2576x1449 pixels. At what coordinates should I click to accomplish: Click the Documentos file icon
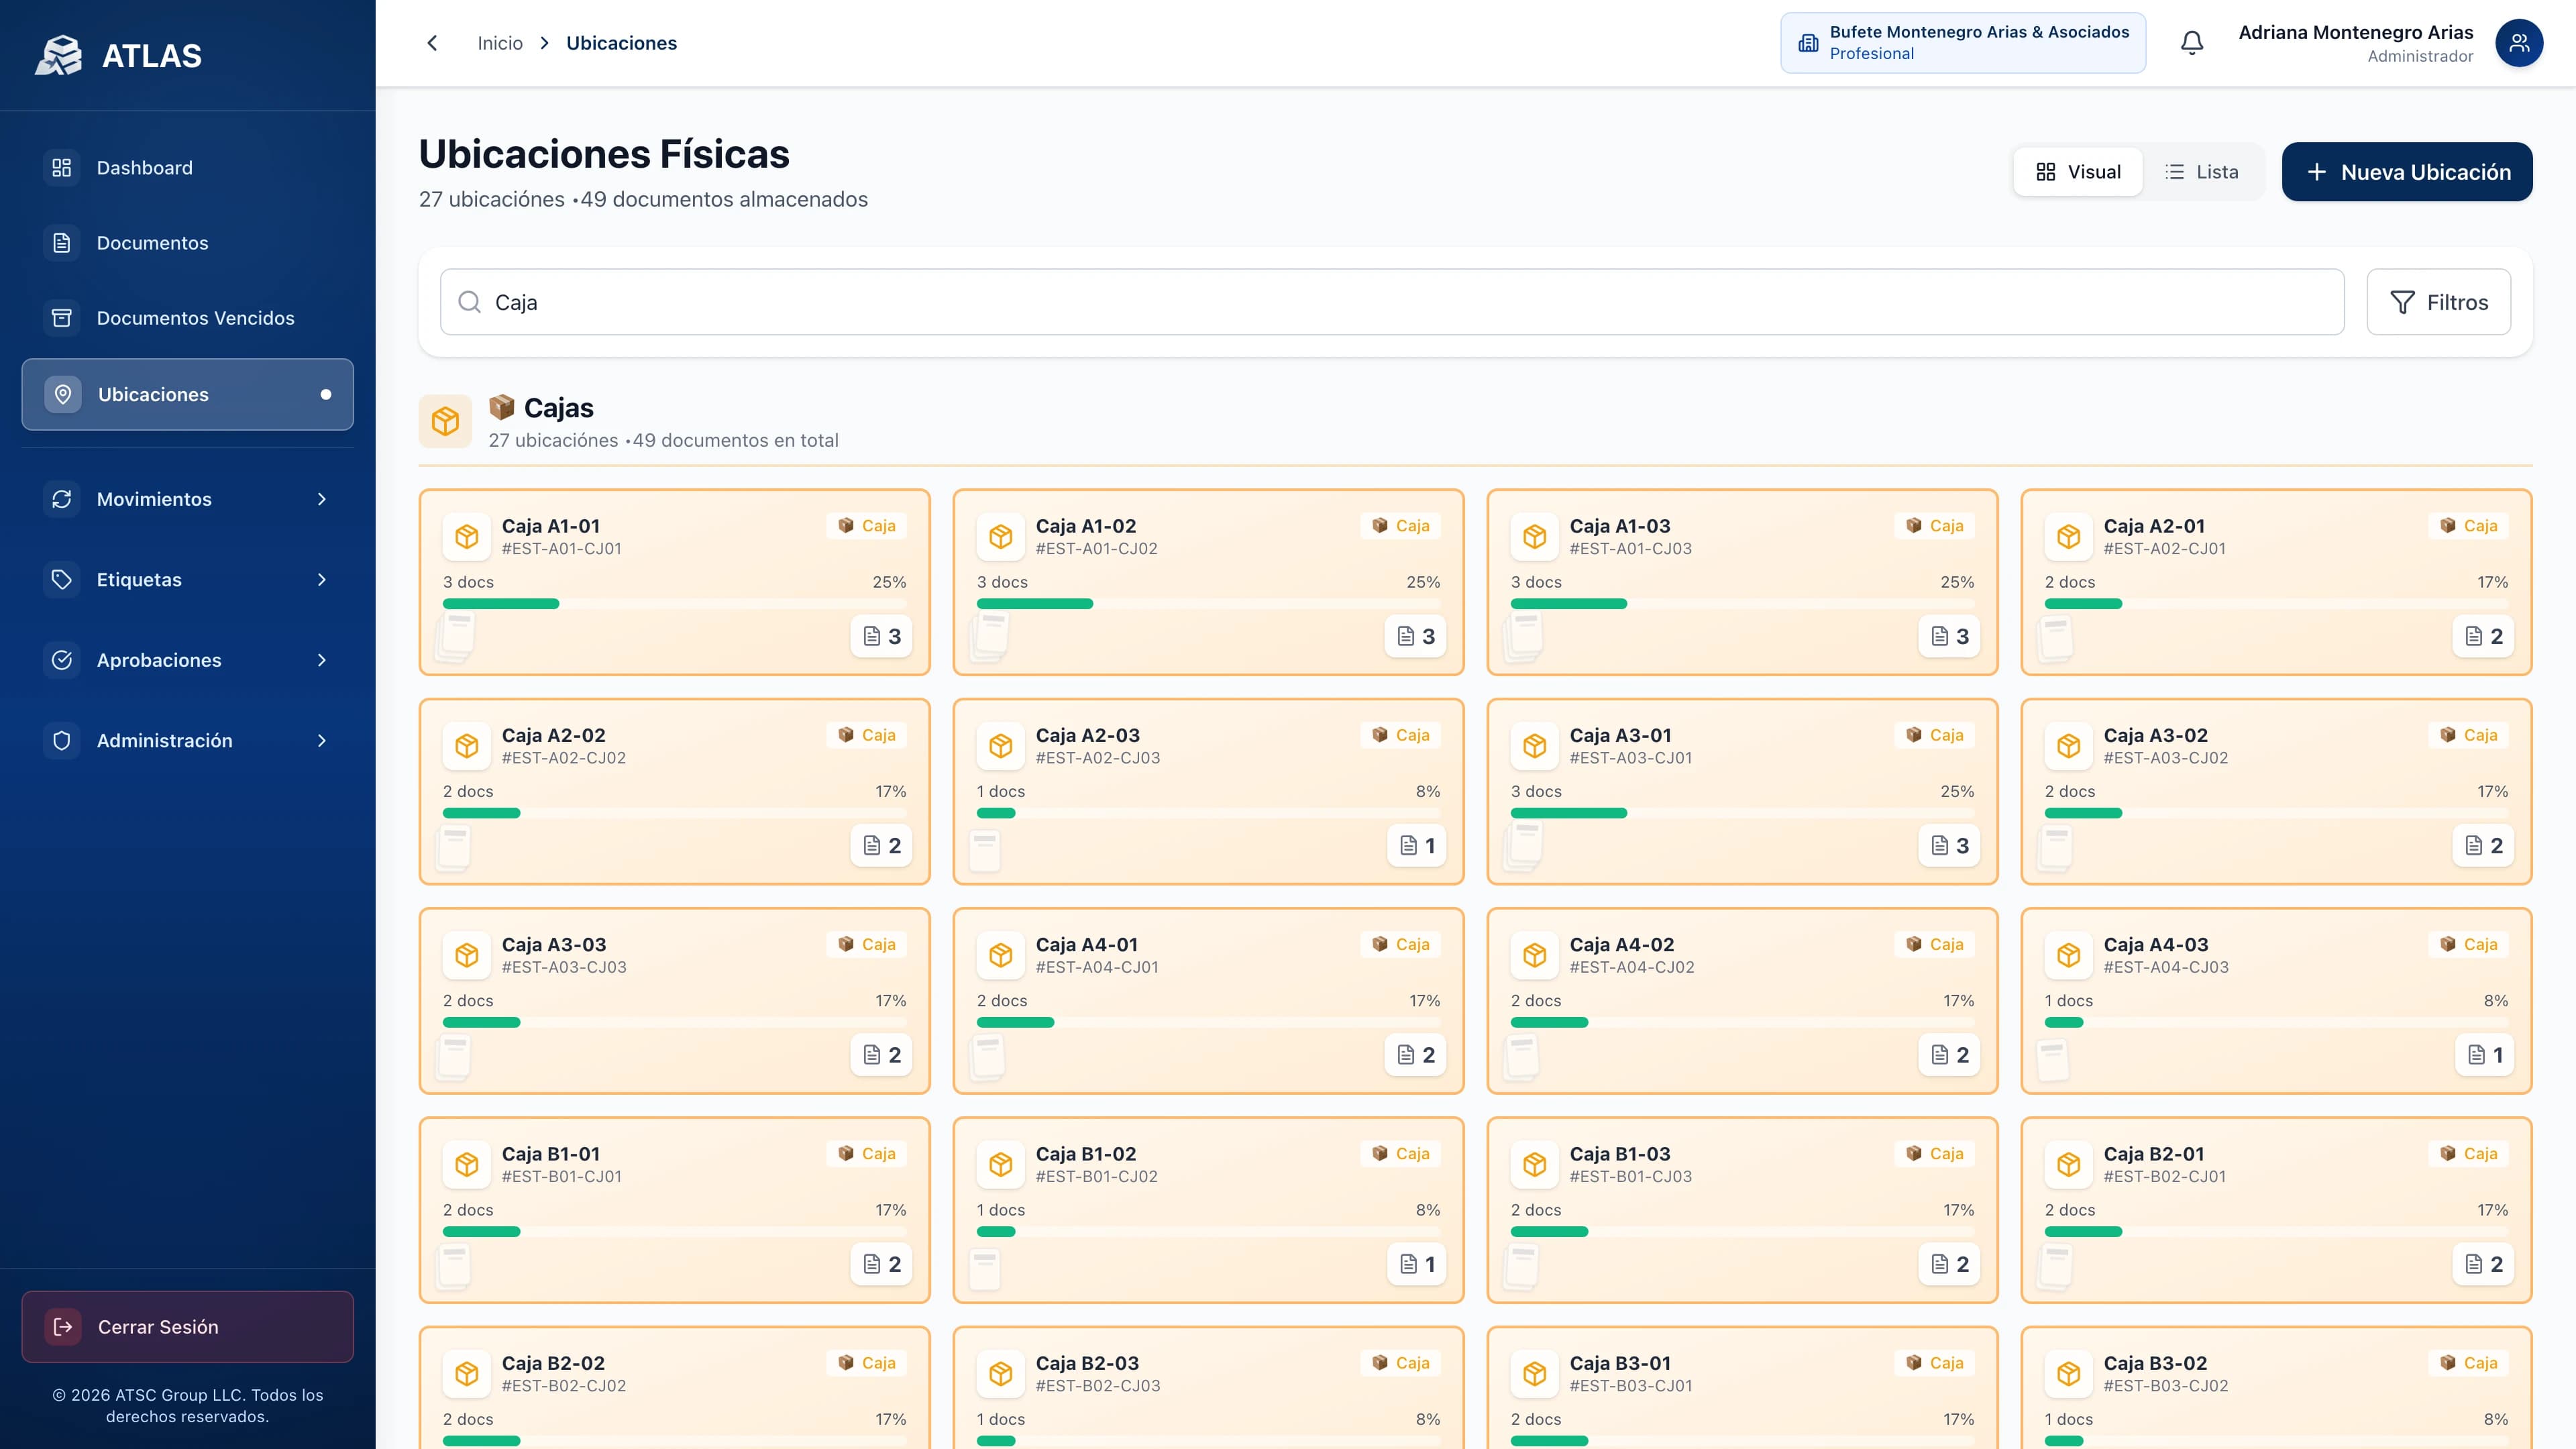pos(62,243)
